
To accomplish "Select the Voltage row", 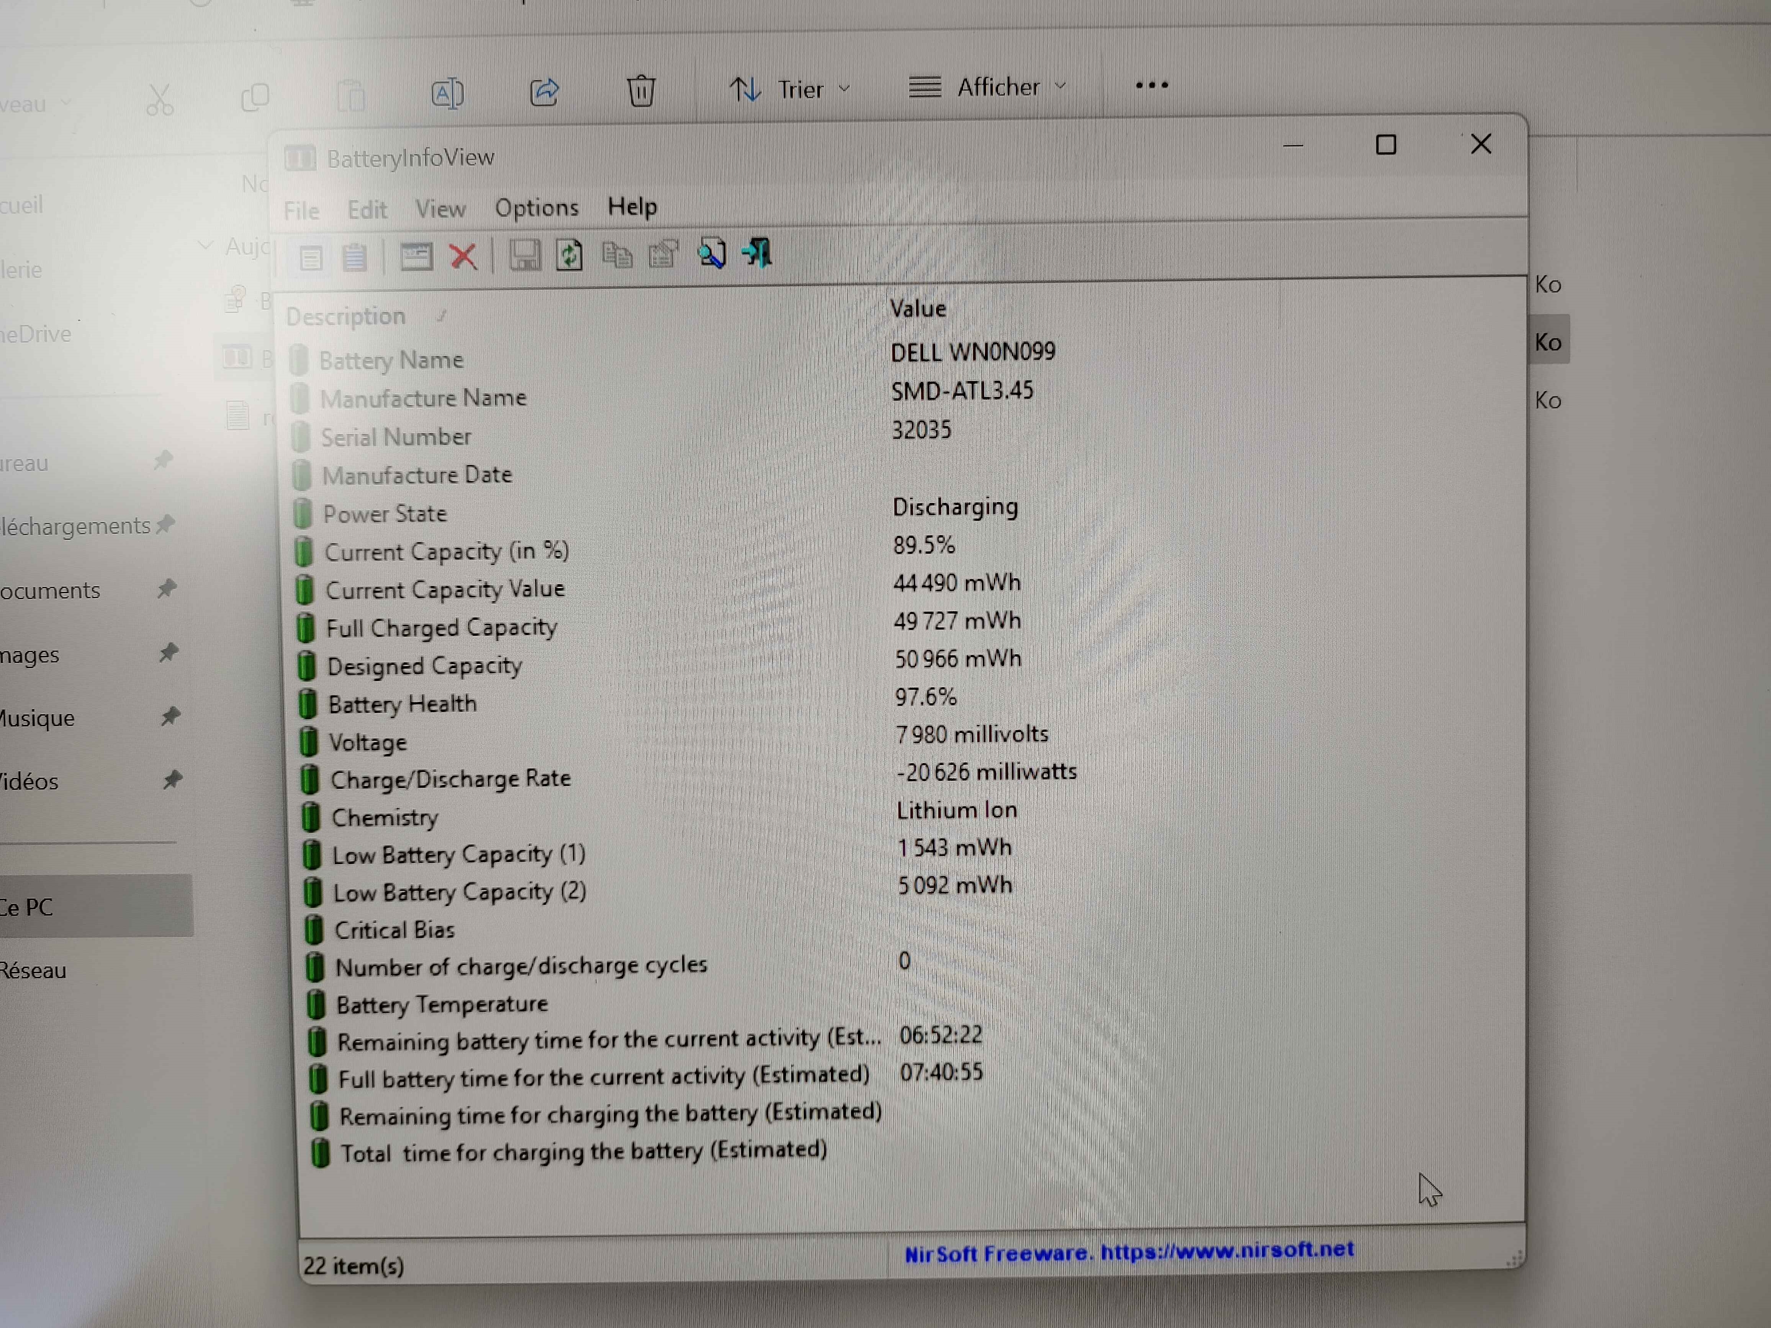I will click(673, 739).
